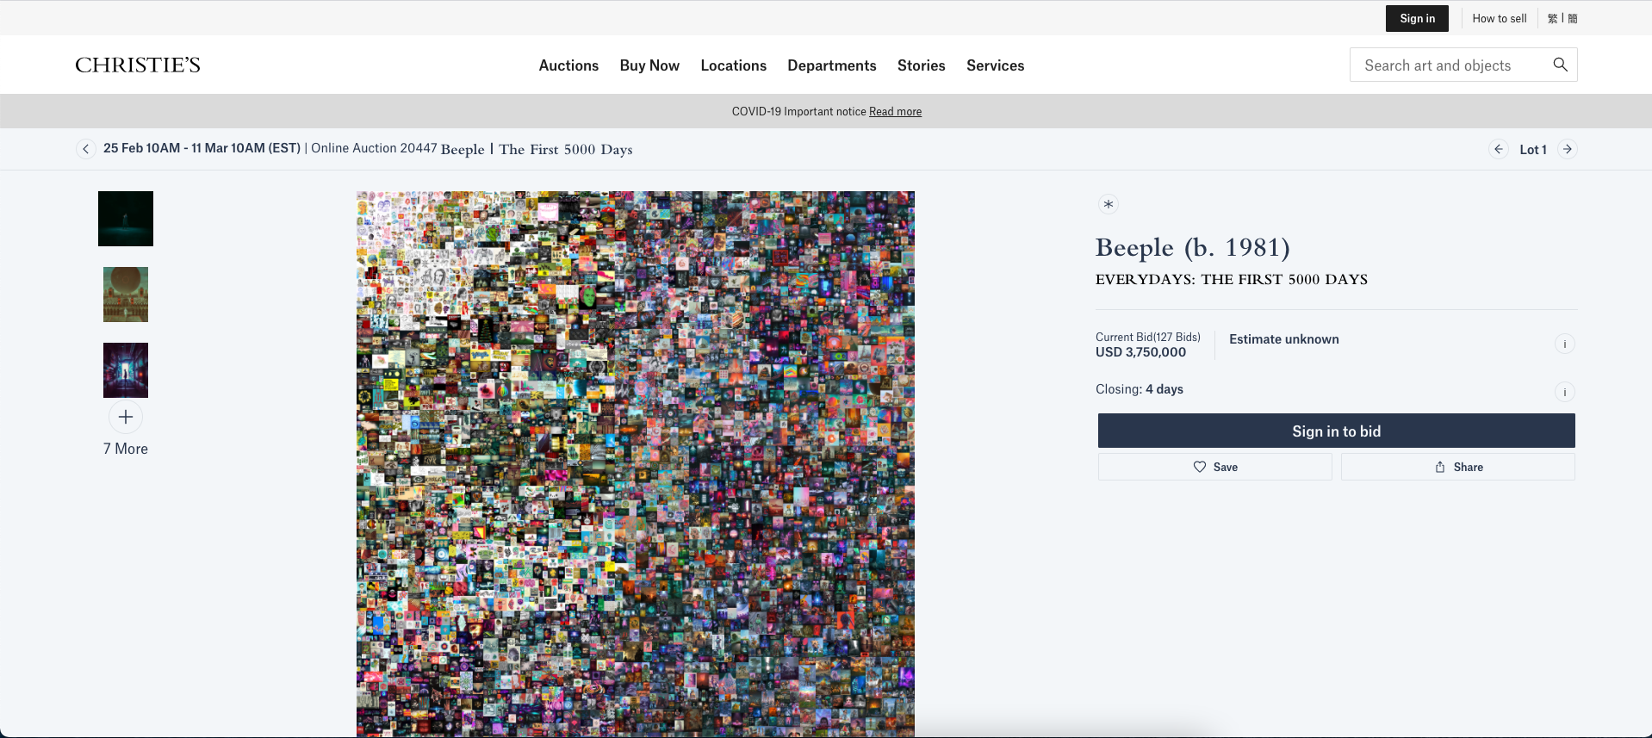Open the Auctions menu
The width and height of the screenshot is (1652, 738).
(x=568, y=65)
